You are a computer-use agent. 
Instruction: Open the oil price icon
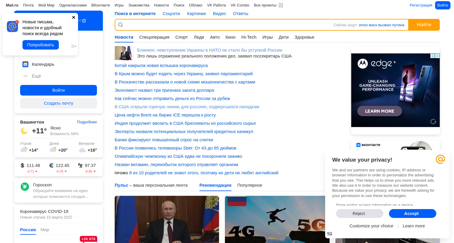(80, 165)
